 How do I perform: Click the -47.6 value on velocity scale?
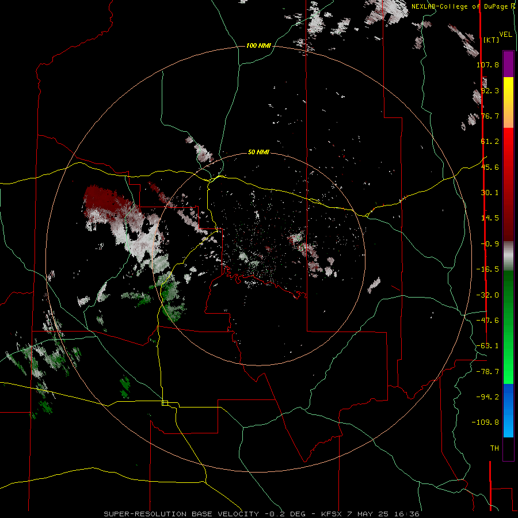pyautogui.click(x=487, y=321)
